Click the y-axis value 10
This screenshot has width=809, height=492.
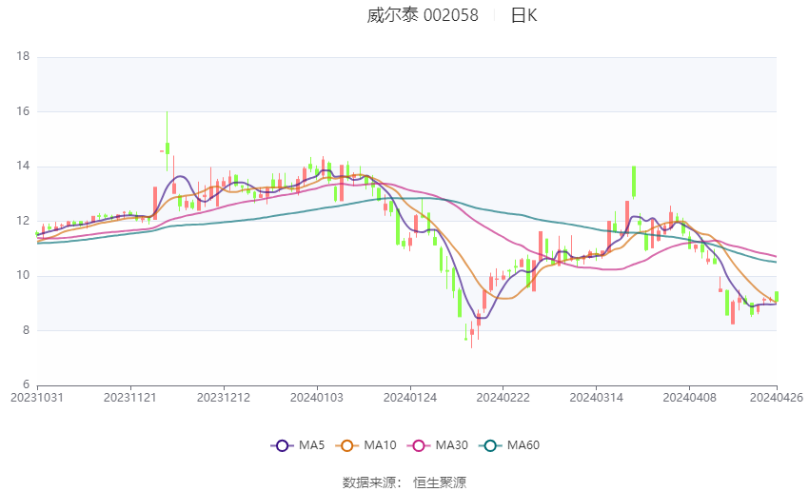pyautogui.click(x=23, y=275)
